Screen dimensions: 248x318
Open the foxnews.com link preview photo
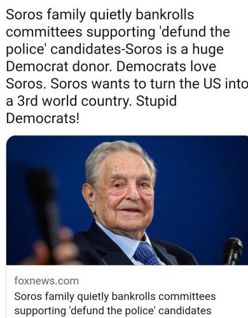(x=127, y=200)
